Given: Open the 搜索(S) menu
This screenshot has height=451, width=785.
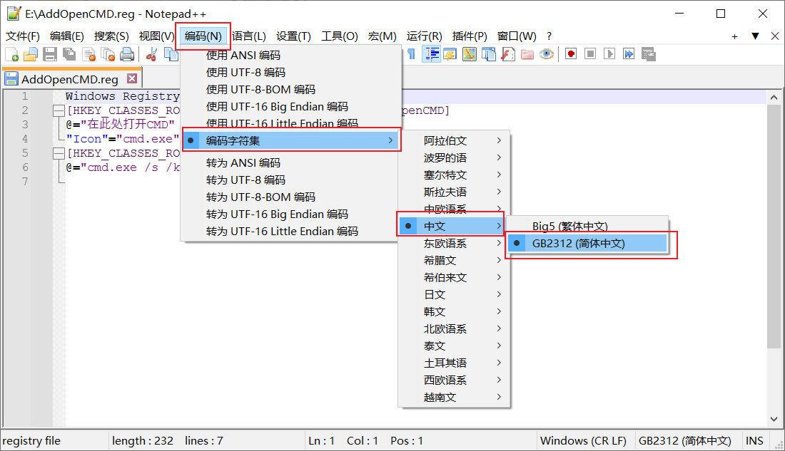Looking at the screenshot, I should [x=111, y=36].
